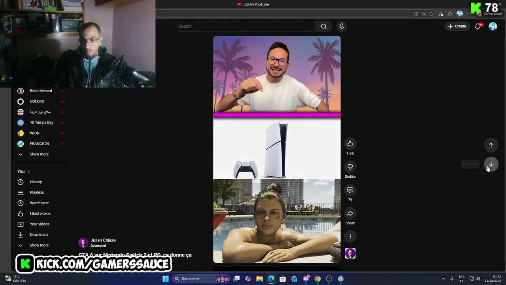Open File Explorer from taskbar
The image size is (506, 285).
259,279
